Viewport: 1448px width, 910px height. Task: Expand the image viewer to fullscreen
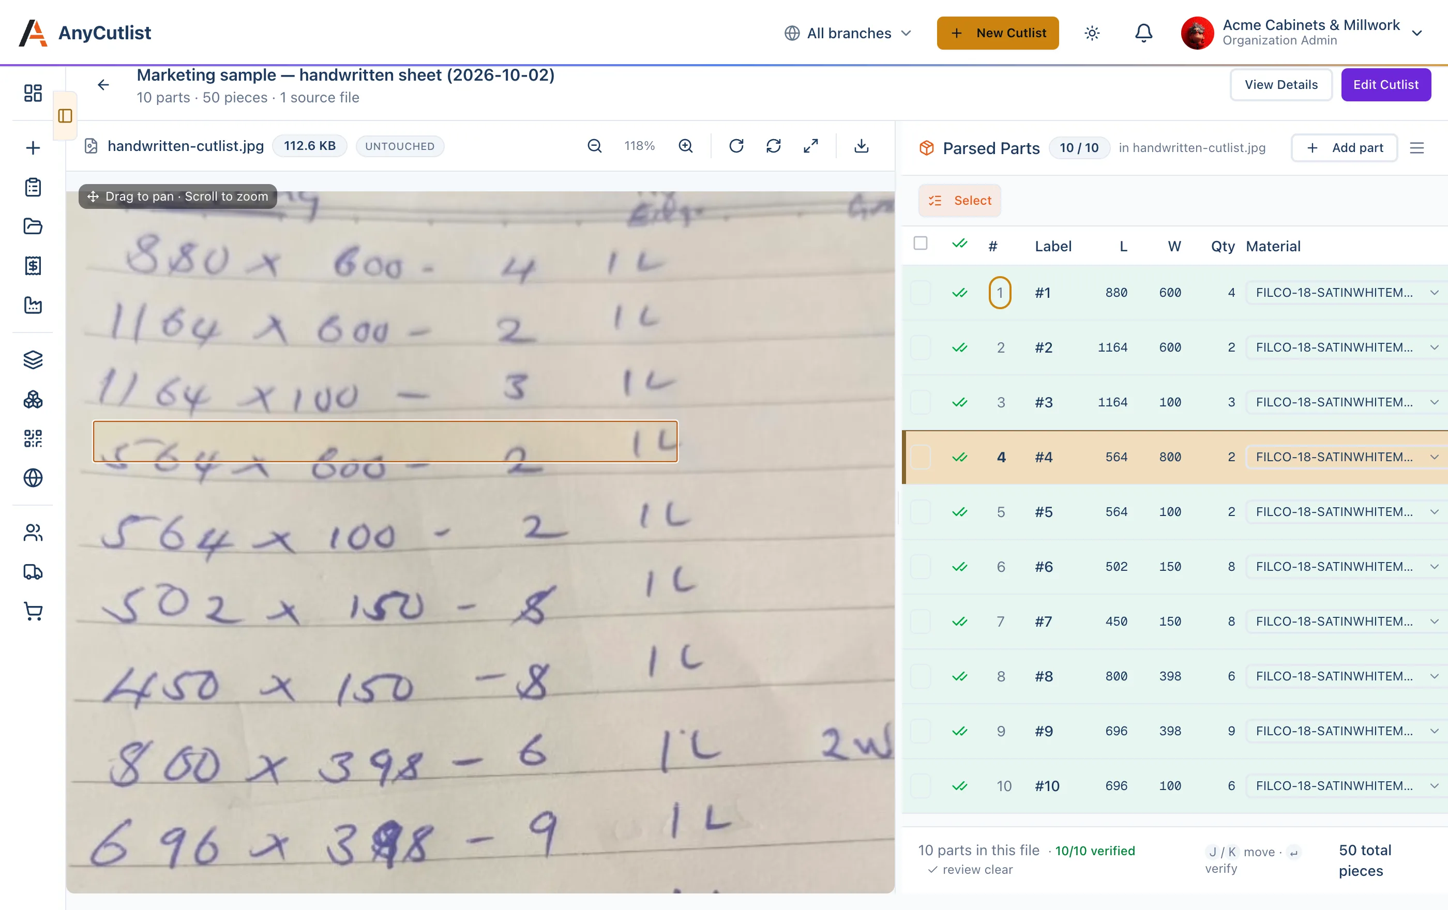coord(810,146)
